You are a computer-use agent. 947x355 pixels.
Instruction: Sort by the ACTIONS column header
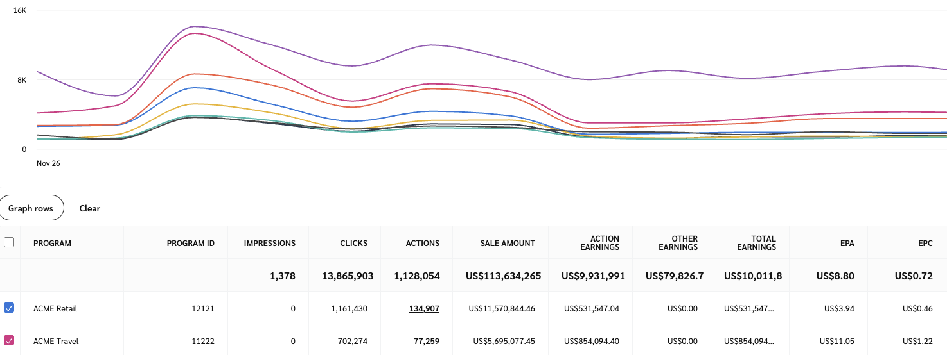423,243
